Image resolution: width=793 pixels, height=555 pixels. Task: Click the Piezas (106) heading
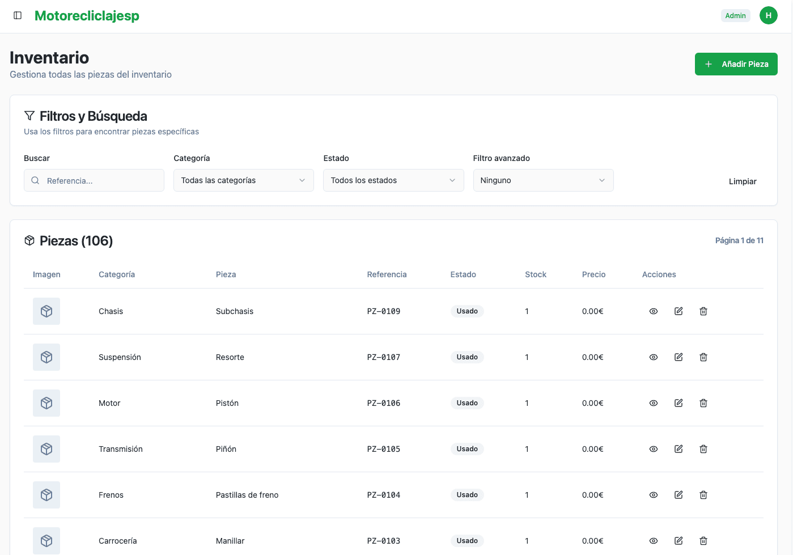click(x=76, y=241)
